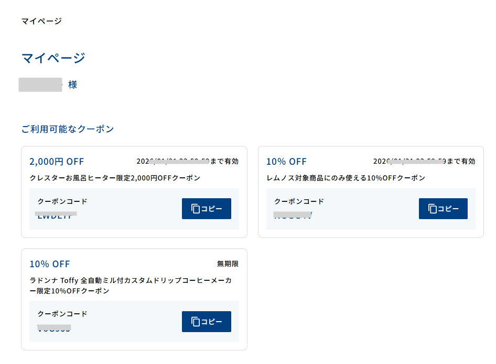The image size is (496, 364).
Task: Click the 10% OFF label on the Toffy coupon
Action: [x=50, y=264]
